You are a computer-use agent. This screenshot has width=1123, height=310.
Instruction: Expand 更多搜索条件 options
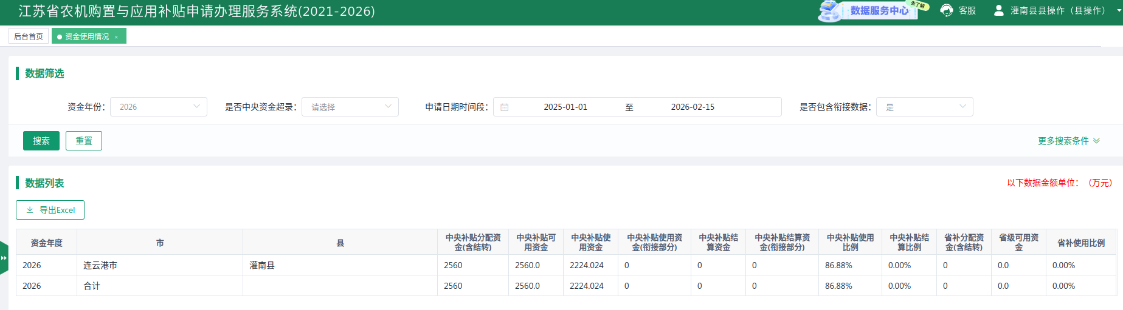tap(1068, 141)
